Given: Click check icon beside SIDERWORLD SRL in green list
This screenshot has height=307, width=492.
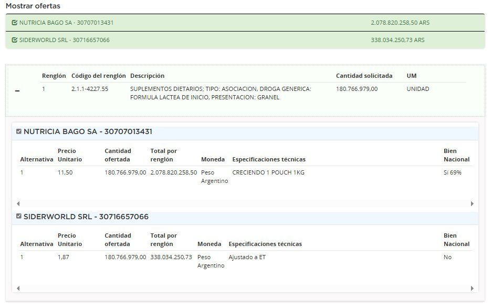Looking at the screenshot, I should 15,40.
